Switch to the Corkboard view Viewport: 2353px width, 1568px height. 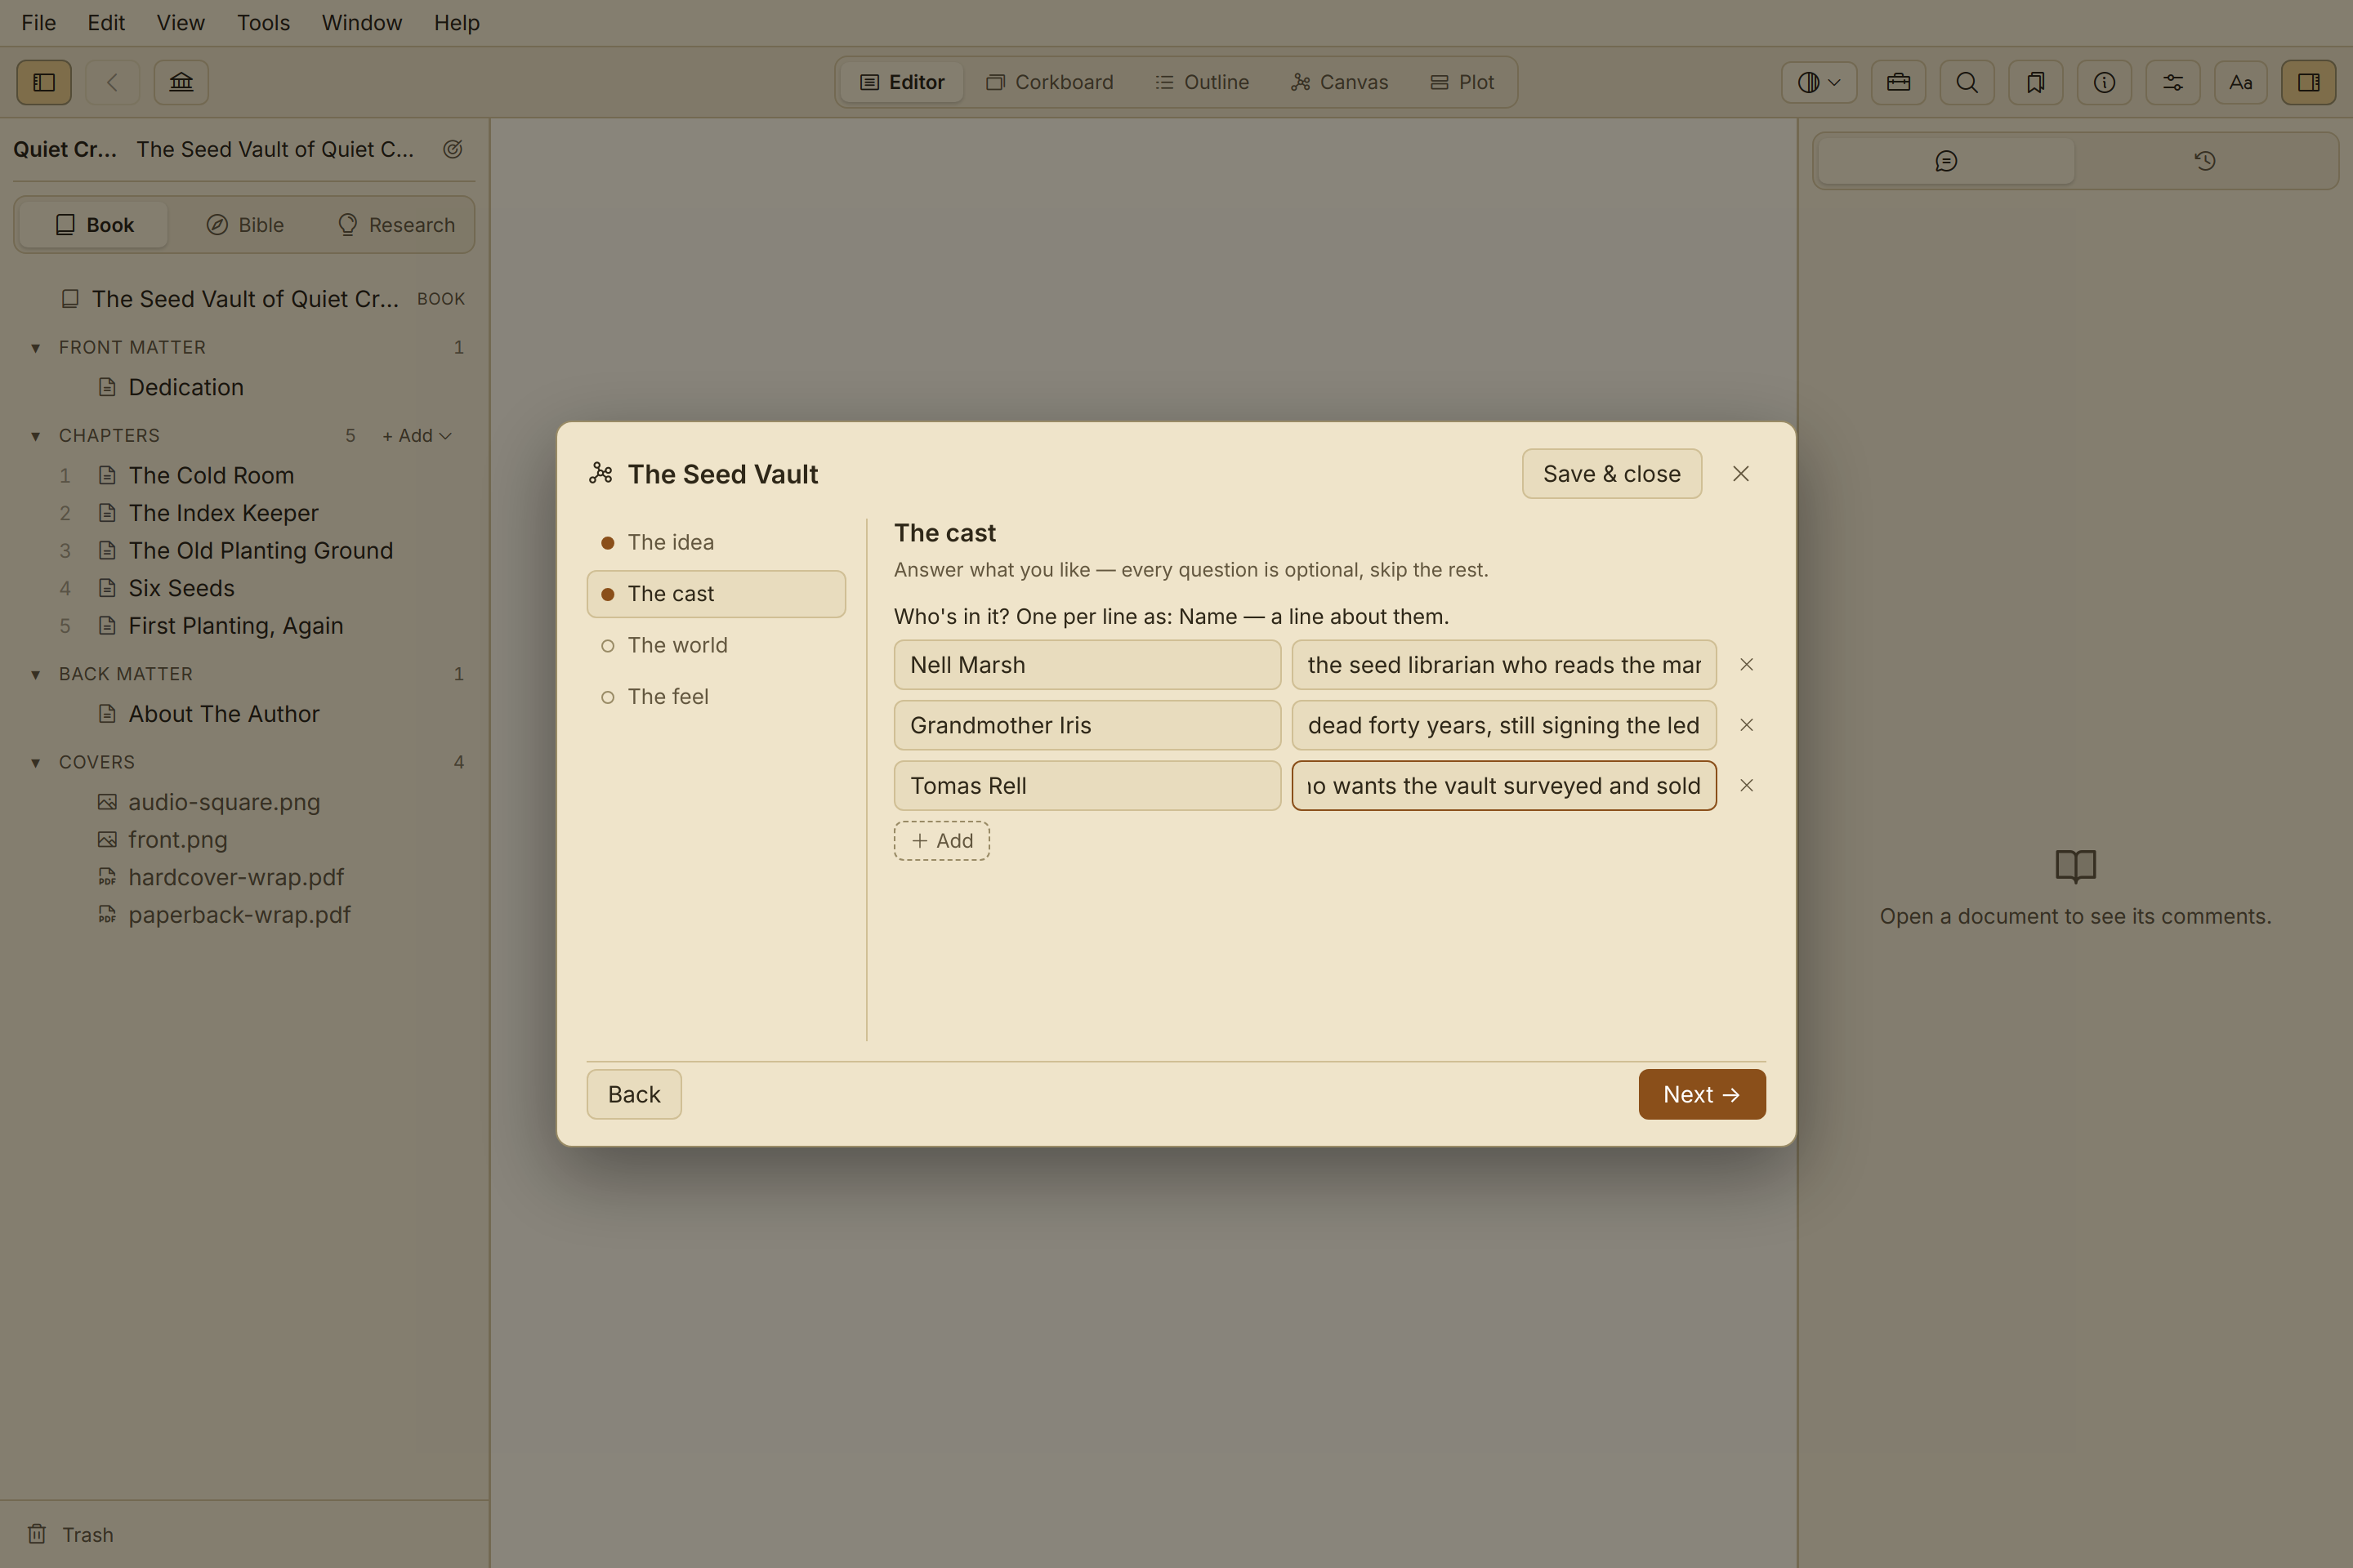[1049, 82]
